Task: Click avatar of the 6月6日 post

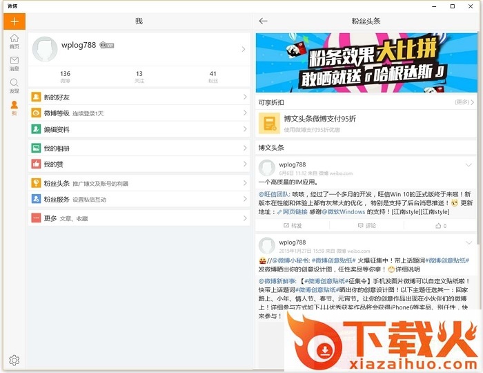Action: pos(267,168)
